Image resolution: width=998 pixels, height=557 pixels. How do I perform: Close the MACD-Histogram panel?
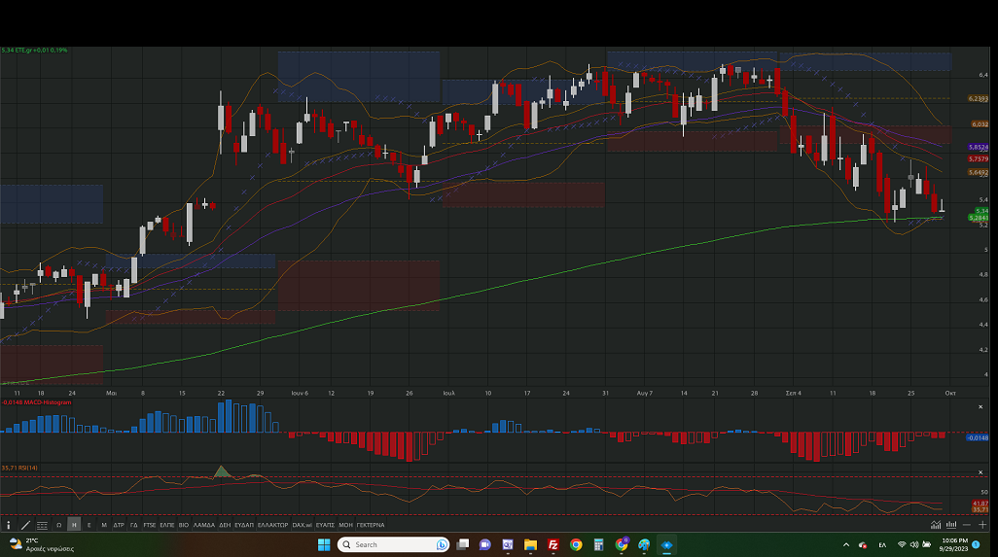click(980, 407)
